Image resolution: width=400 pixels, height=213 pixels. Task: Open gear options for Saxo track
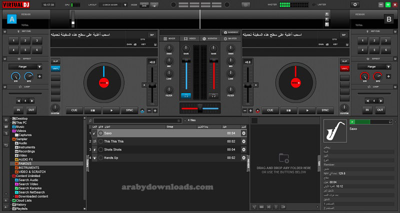pos(243,133)
